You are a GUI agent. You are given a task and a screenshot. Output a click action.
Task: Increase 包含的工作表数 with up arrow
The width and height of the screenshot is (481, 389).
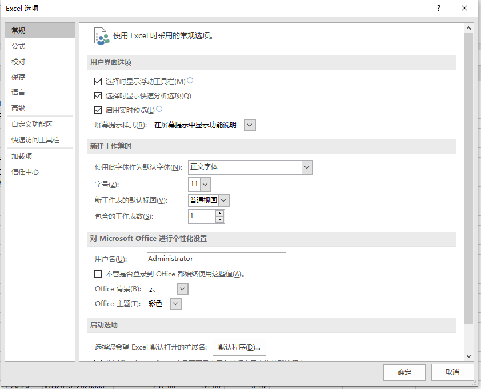[219, 213]
